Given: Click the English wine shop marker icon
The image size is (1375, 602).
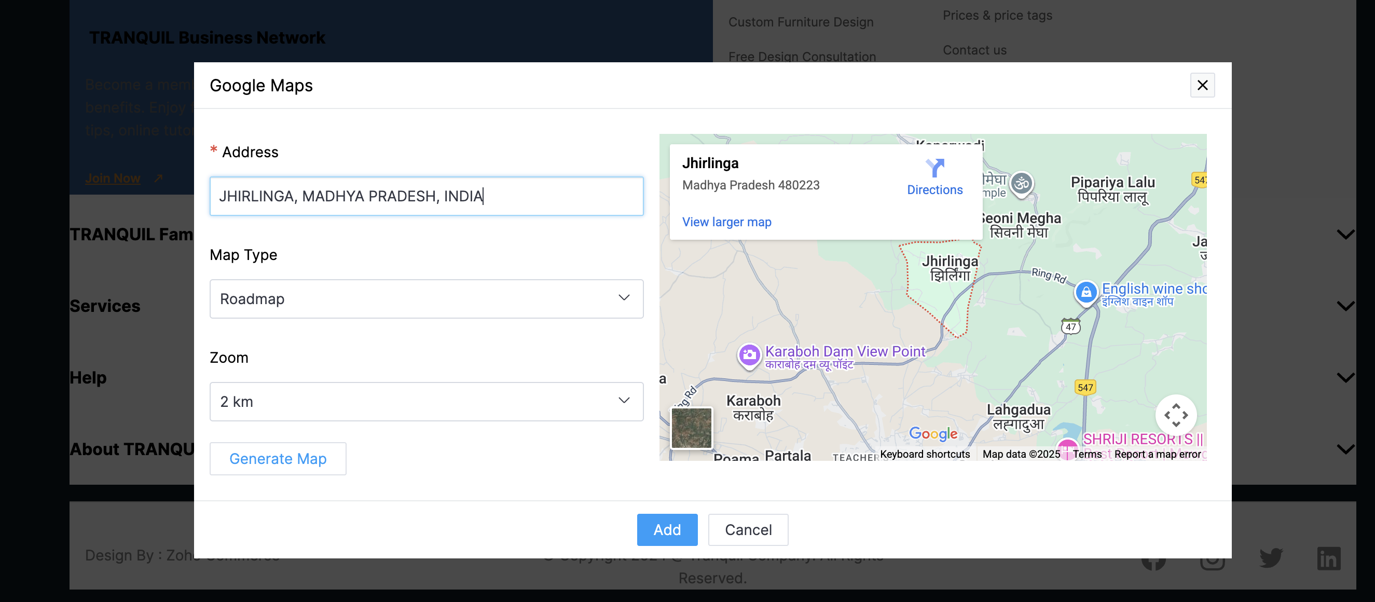Looking at the screenshot, I should pyautogui.click(x=1085, y=292).
